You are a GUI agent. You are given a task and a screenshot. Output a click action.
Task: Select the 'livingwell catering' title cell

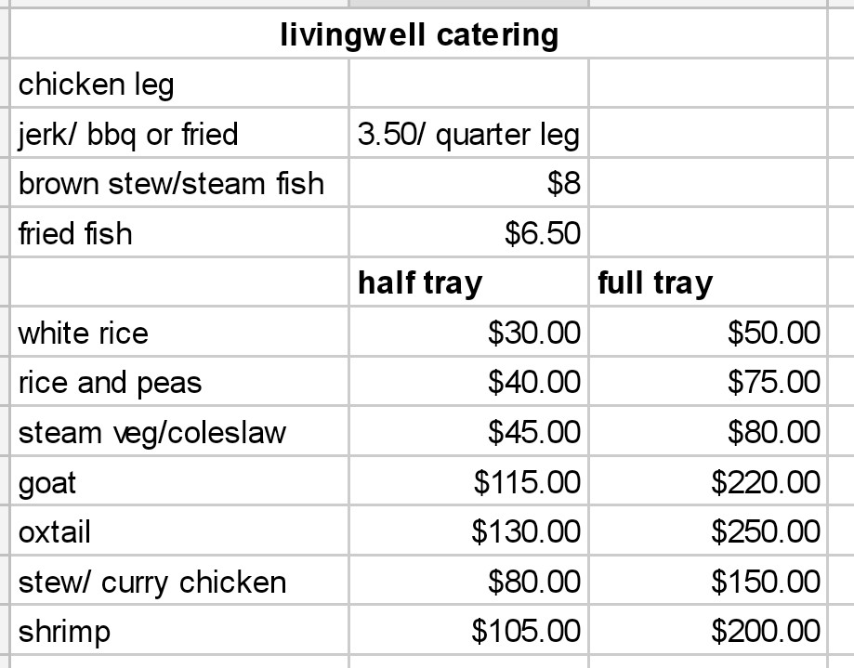pyautogui.click(x=419, y=35)
